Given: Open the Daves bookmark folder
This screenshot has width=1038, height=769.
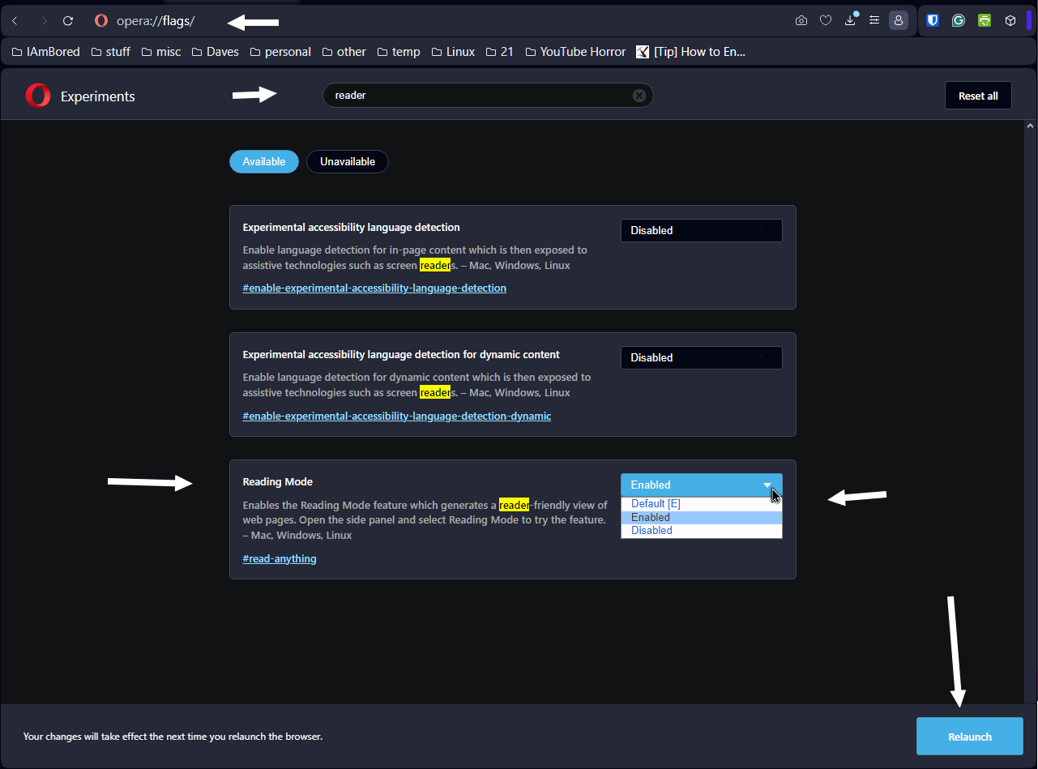Looking at the screenshot, I should [x=215, y=52].
